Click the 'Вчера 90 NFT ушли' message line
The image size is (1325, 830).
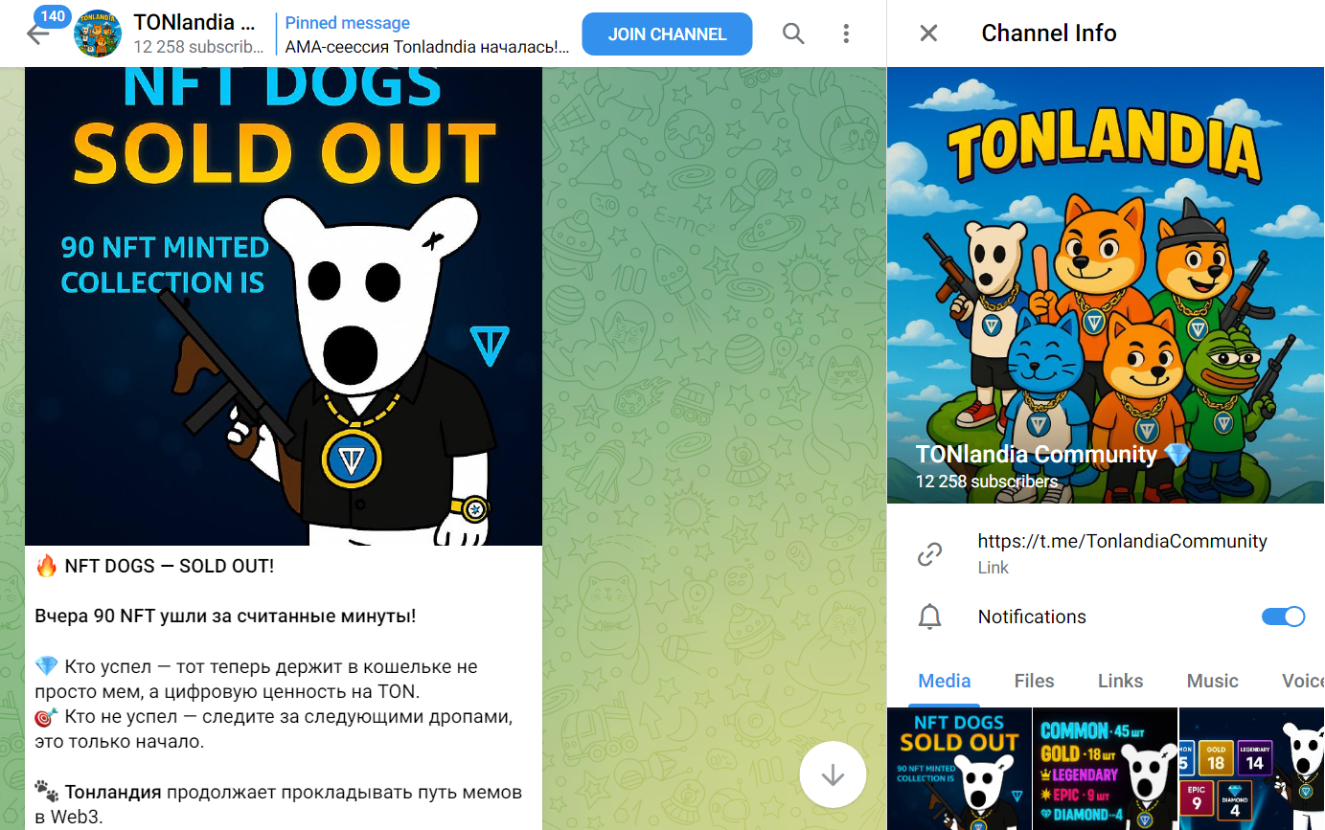click(225, 616)
